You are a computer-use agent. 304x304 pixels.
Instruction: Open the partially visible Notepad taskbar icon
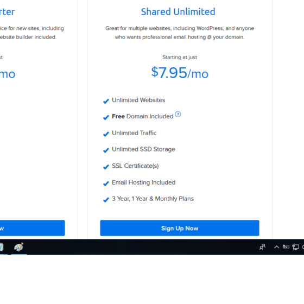coord(2,247)
